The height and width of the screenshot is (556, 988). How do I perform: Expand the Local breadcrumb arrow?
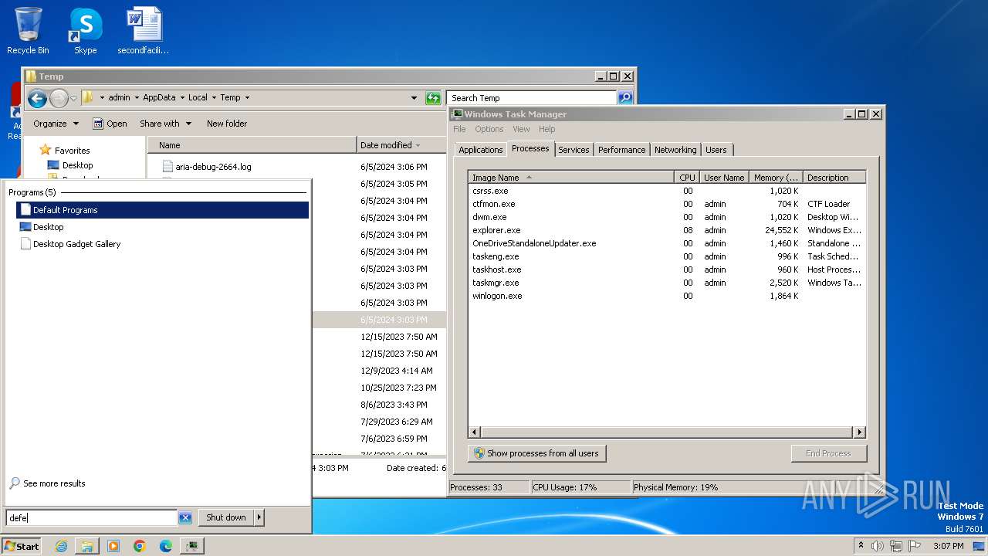[214, 98]
